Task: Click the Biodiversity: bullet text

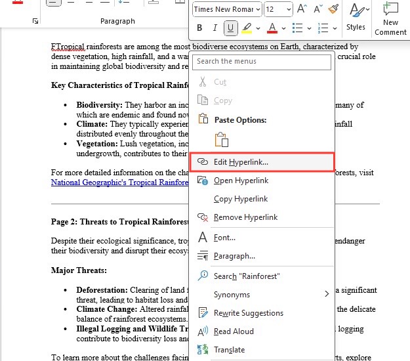Action: click(99, 105)
